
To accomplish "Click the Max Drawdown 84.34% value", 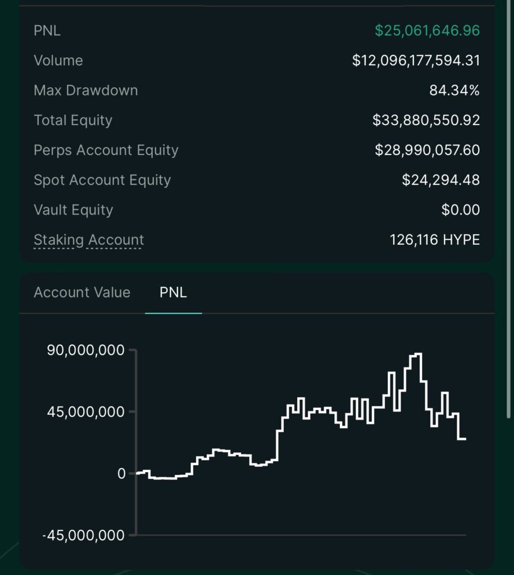I will [x=454, y=90].
